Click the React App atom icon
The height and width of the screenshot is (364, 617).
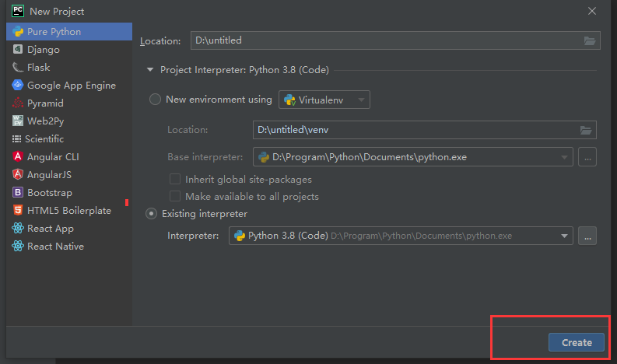point(18,228)
